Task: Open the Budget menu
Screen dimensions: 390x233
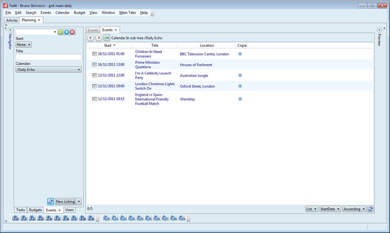Action: point(80,12)
